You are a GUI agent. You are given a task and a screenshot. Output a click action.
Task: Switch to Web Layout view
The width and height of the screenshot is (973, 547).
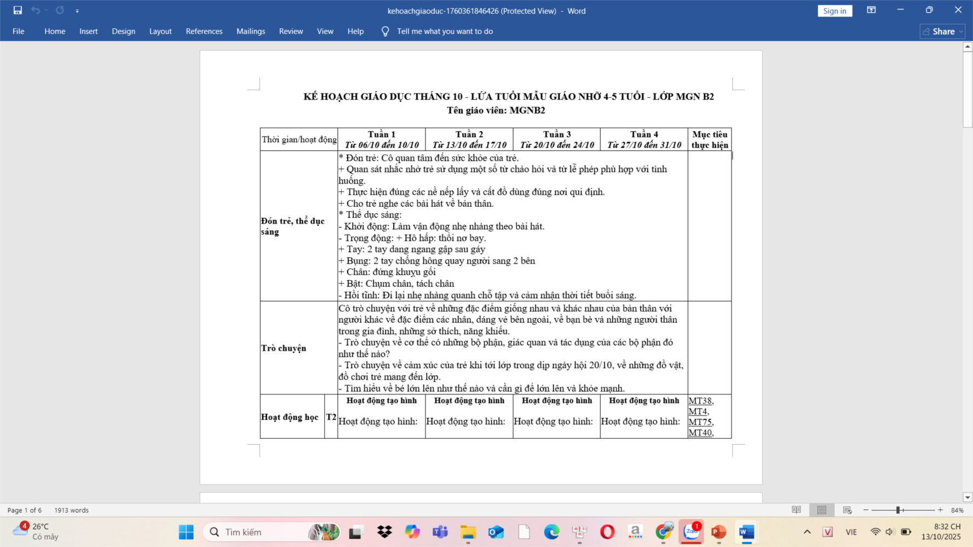coord(847,510)
